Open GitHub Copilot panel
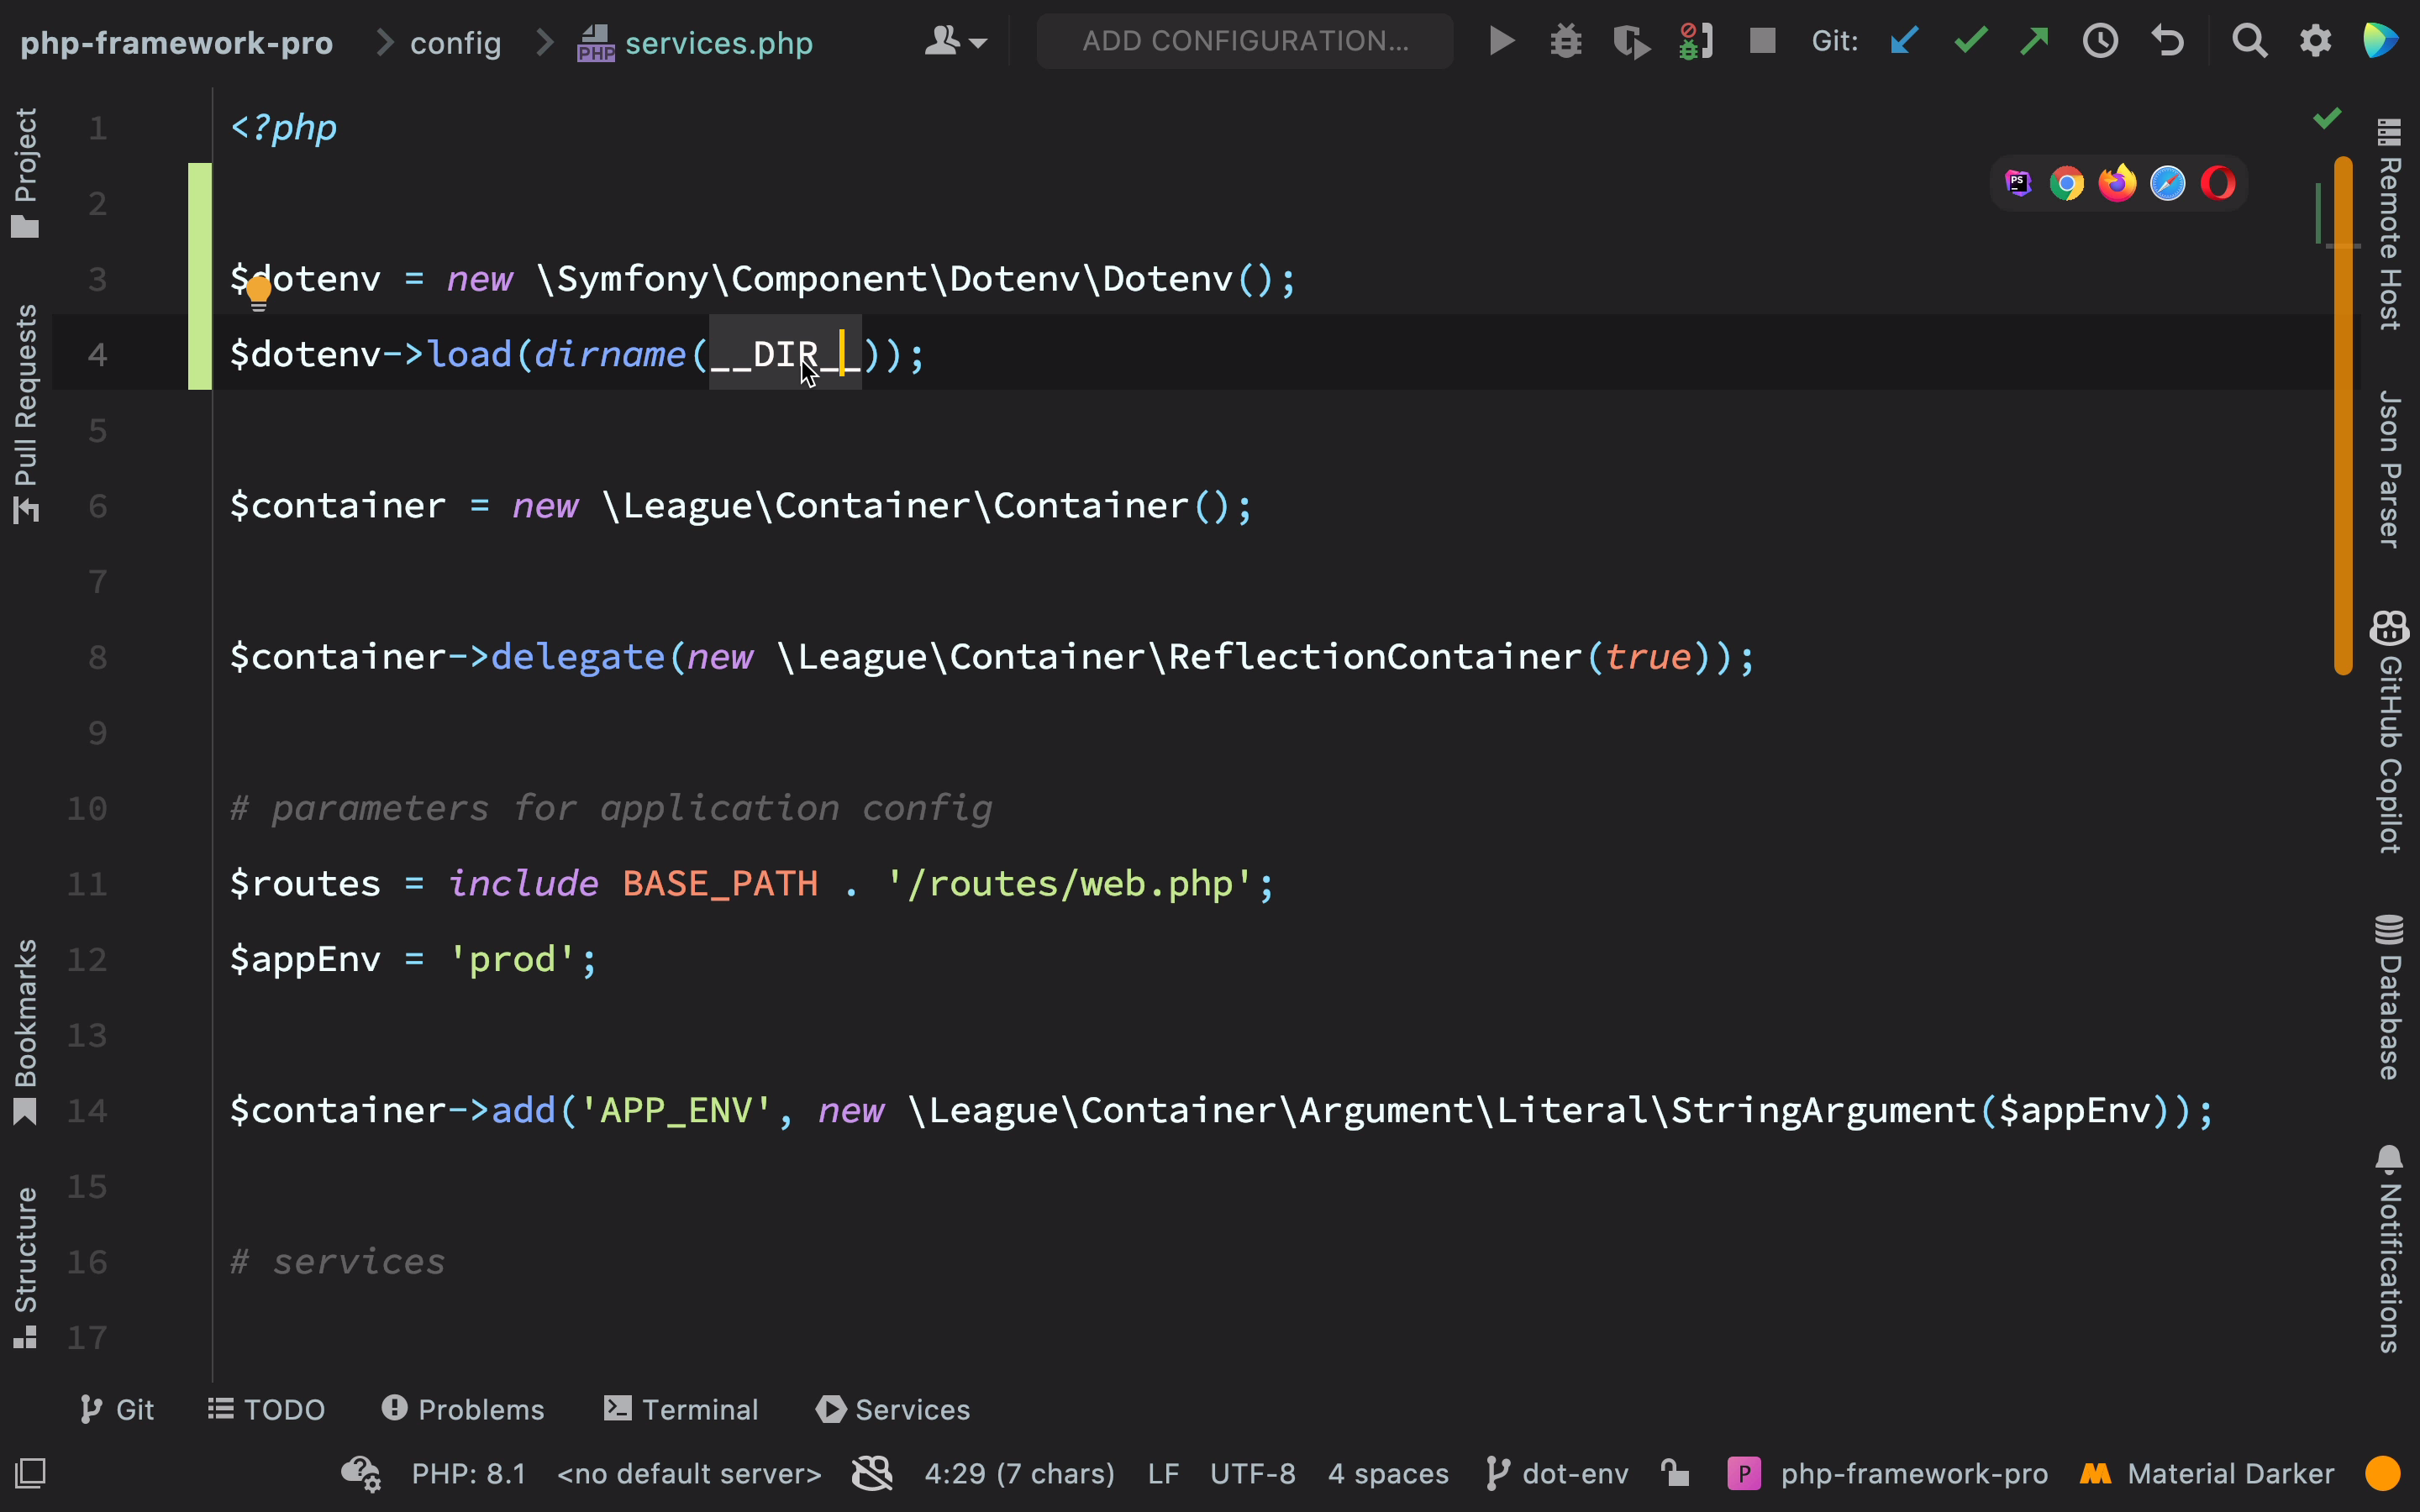This screenshot has height=1512, width=2420. tap(2389, 732)
